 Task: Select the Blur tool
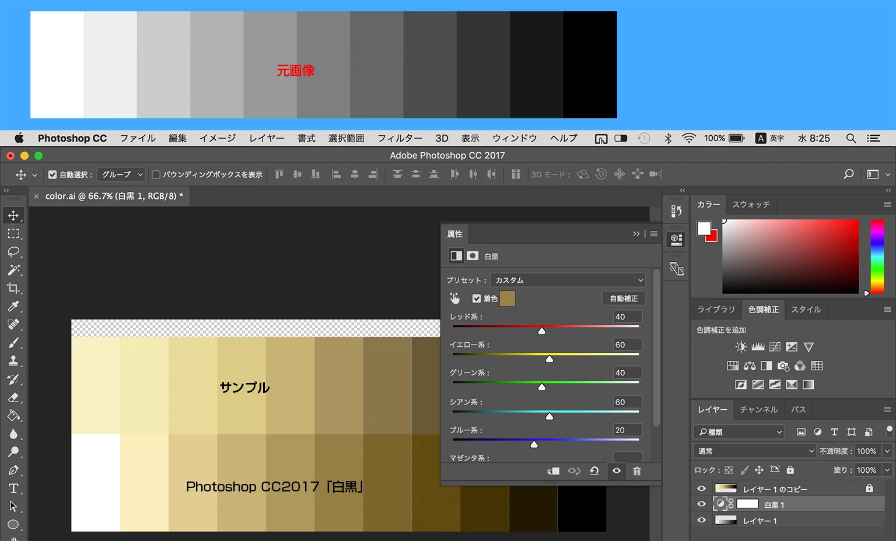point(13,434)
